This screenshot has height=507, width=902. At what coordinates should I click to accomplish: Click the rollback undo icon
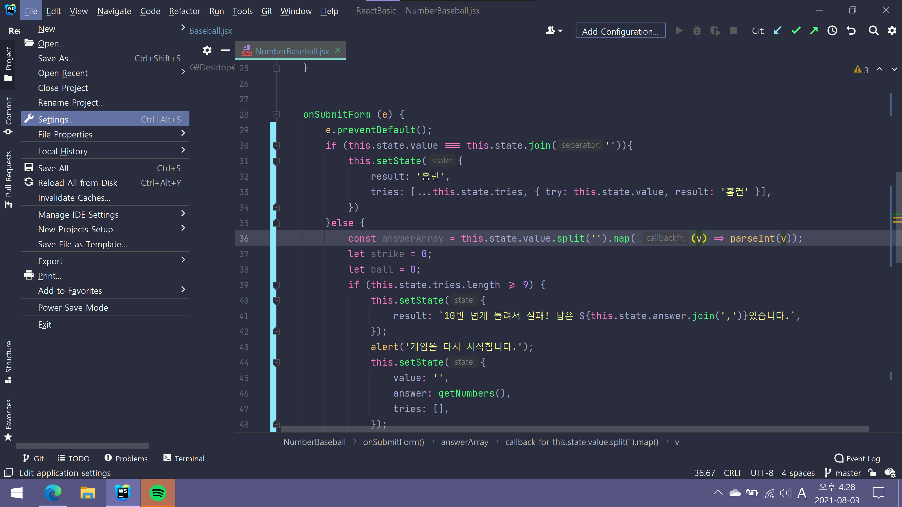(x=851, y=31)
